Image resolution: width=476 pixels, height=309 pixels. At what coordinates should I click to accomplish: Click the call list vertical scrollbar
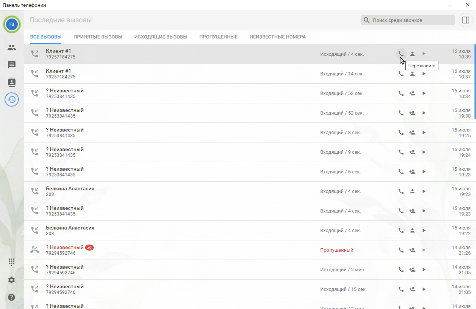474,81
